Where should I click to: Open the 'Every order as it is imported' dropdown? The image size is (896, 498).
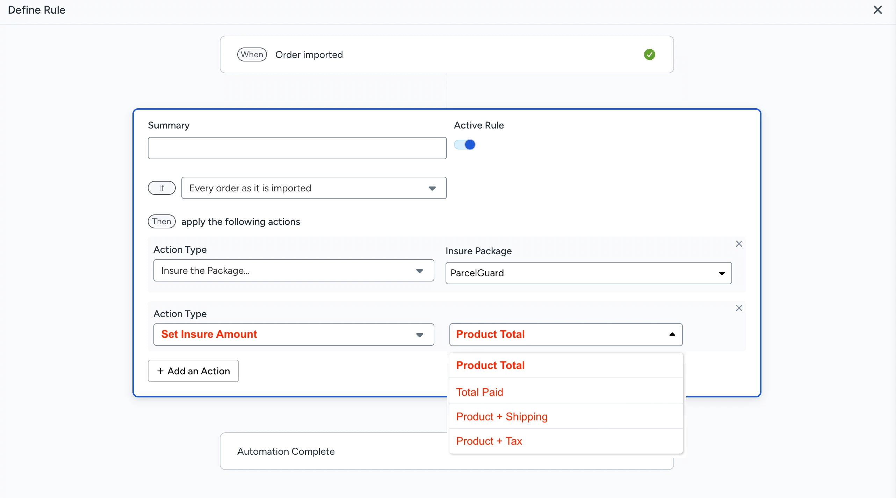coord(314,188)
